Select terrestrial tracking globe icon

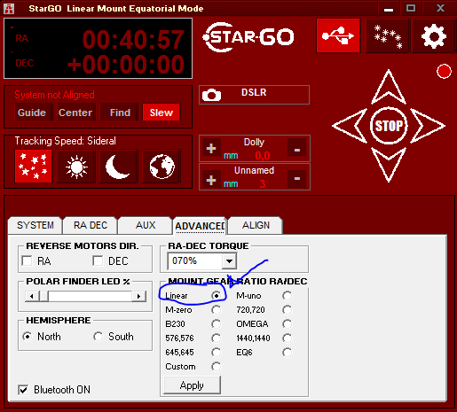tap(162, 167)
